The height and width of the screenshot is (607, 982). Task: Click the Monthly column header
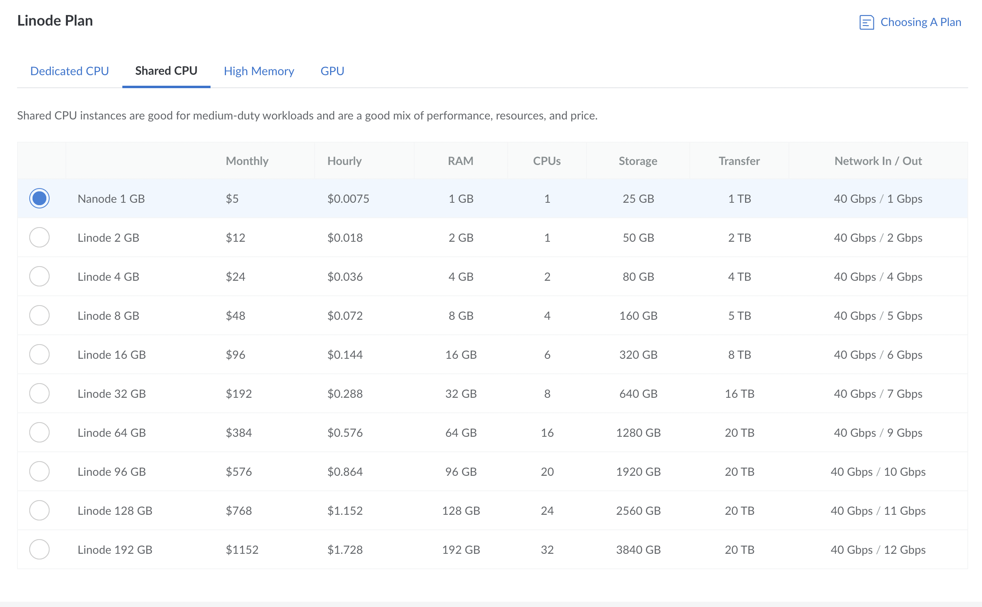(x=247, y=161)
